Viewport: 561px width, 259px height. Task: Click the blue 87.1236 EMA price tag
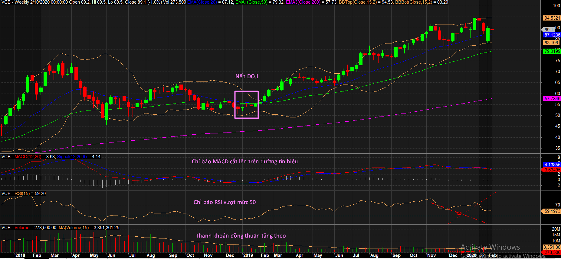pyautogui.click(x=552, y=35)
